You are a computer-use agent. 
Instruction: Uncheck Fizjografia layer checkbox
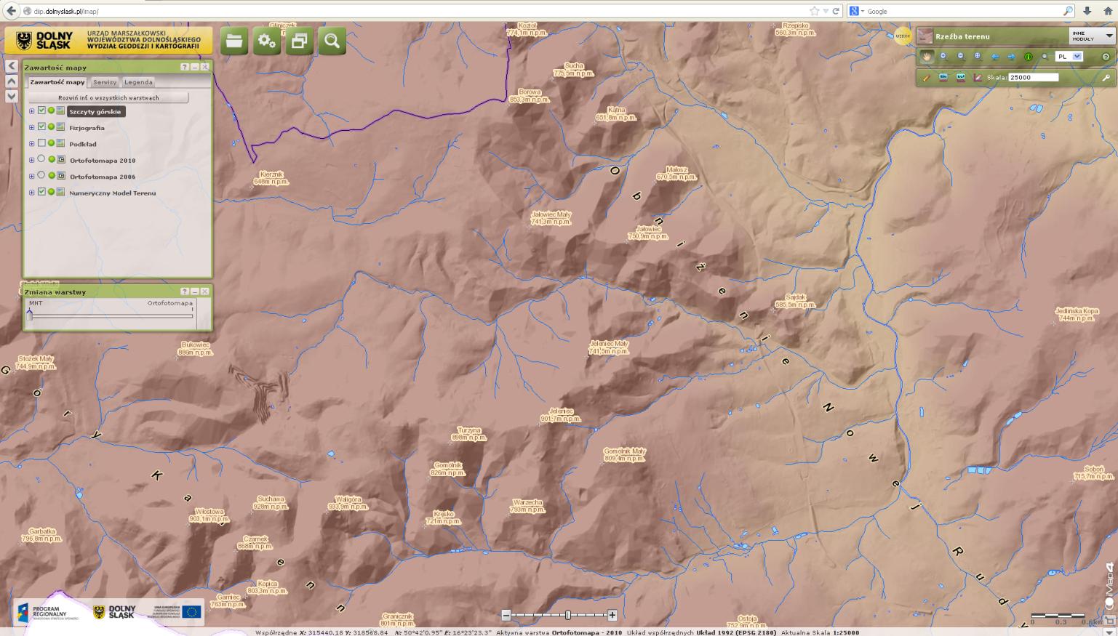click(x=41, y=127)
